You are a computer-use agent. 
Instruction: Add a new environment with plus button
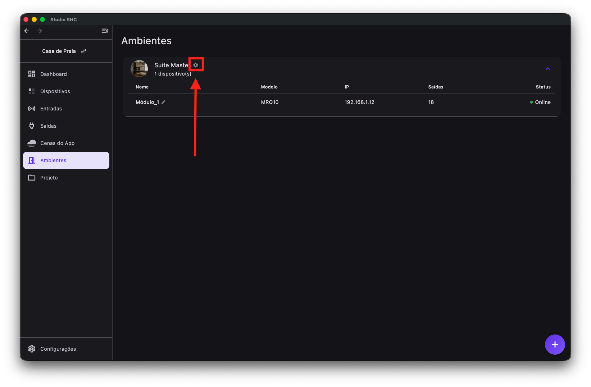555,345
